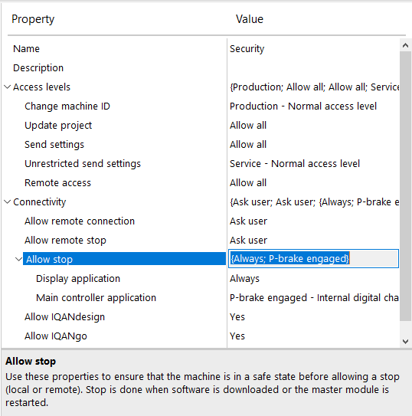Collapse the Allow stop node

pyautogui.click(x=18, y=259)
